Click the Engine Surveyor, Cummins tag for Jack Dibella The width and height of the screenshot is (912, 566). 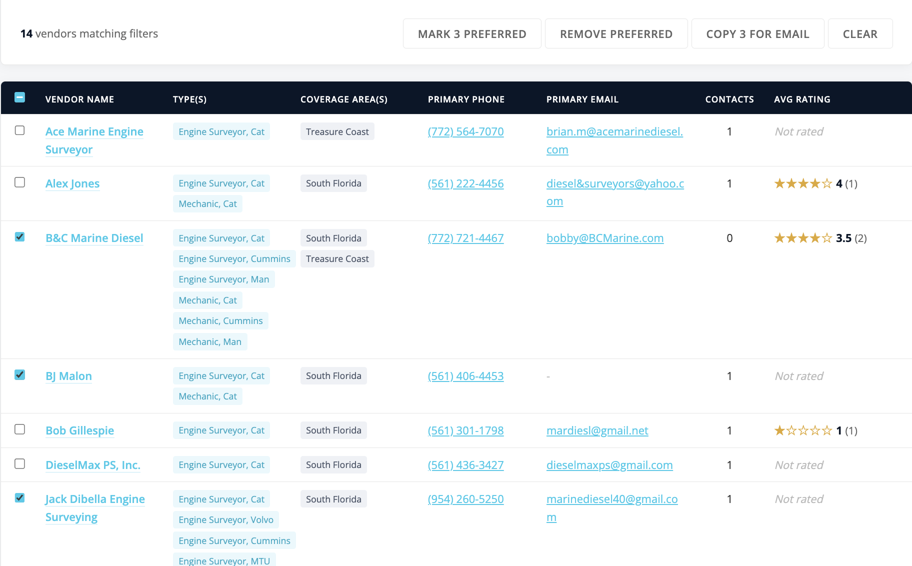click(234, 540)
